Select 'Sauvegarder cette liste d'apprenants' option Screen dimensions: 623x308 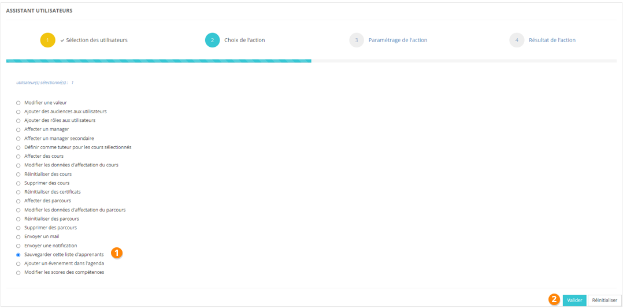coord(18,255)
